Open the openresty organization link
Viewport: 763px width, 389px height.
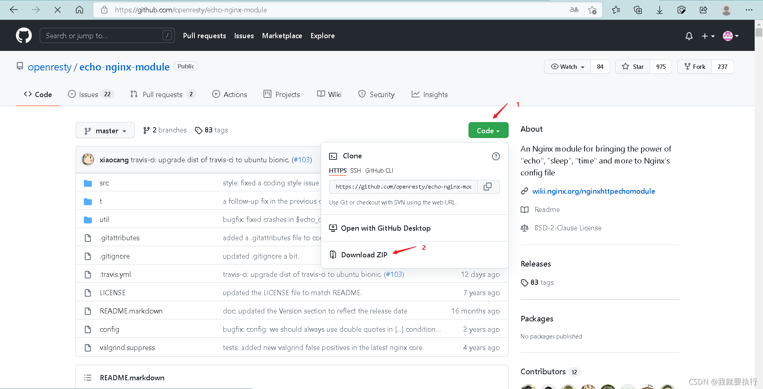tap(50, 67)
